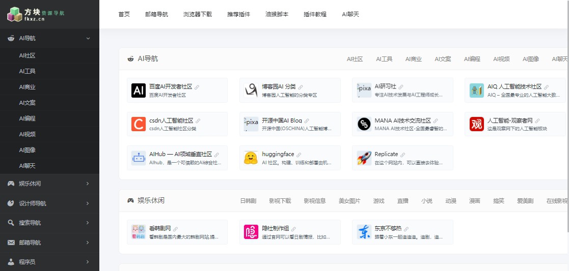The width and height of the screenshot is (569, 271).
Task: Collapse the AI导航 sidebar section chevron
Action: point(88,39)
